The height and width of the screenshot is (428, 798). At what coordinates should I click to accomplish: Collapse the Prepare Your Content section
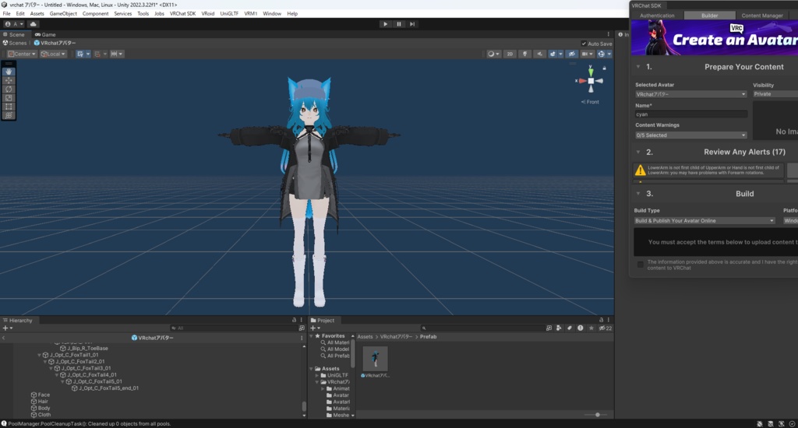[638, 67]
